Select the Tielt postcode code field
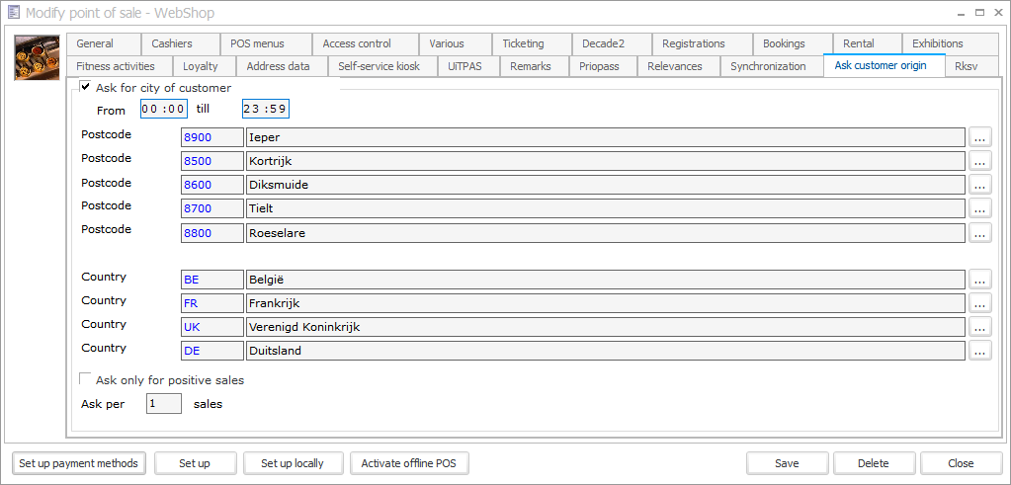The width and height of the screenshot is (1011, 485). tap(211, 208)
